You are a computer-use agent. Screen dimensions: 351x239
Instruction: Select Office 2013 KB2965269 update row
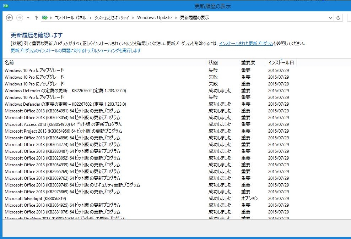point(150,172)
